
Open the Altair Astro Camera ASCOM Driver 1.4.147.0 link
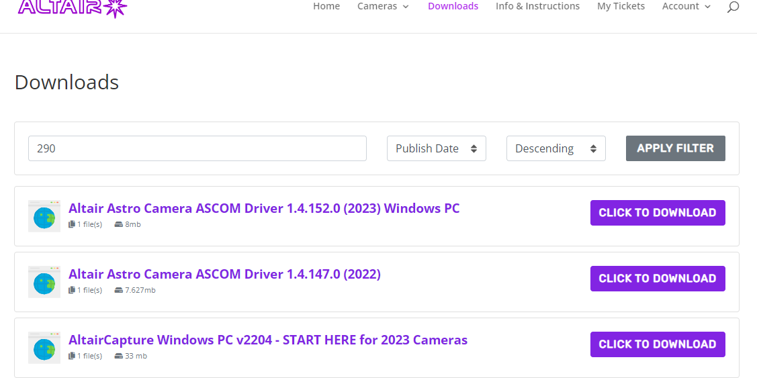coord(224,274)
